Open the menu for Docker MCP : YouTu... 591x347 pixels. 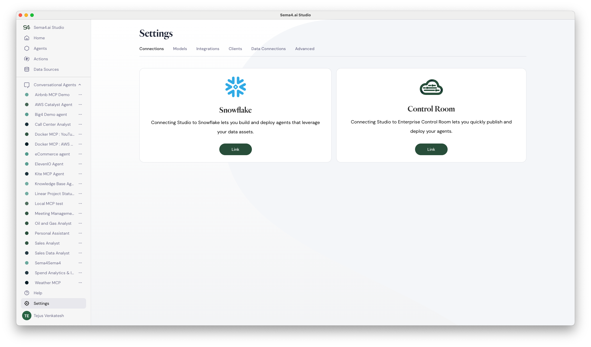point(80,134)
